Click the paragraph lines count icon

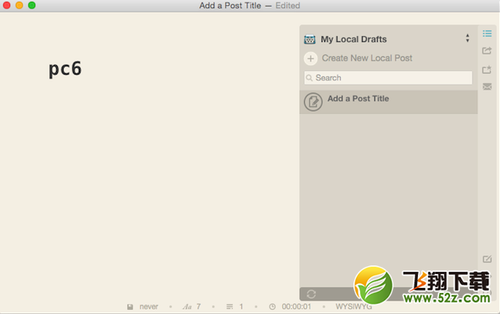(x=229, y=306)
